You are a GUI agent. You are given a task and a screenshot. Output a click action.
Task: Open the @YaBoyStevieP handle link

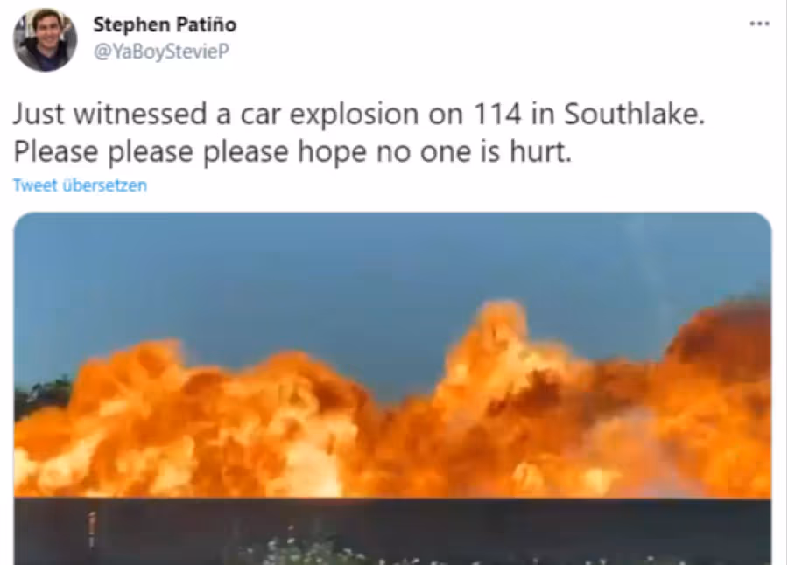161,52
